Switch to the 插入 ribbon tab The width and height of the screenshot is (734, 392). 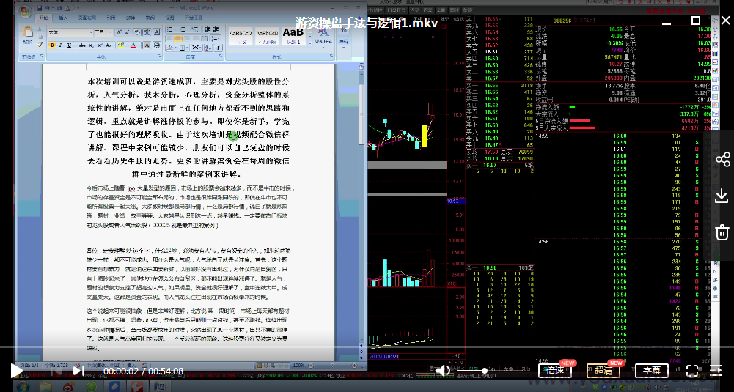[x=63, y=16]
